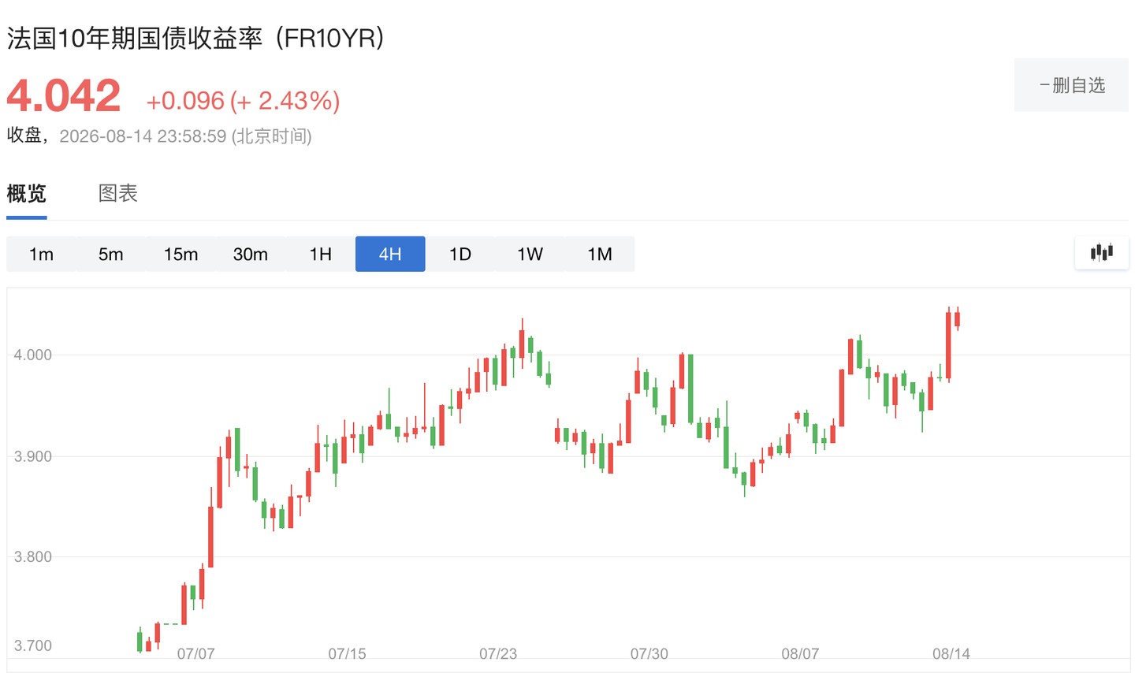
Task: Click the 法国10年期国债收益率 (FR10YR) title
Action: (x=195, y=38)
